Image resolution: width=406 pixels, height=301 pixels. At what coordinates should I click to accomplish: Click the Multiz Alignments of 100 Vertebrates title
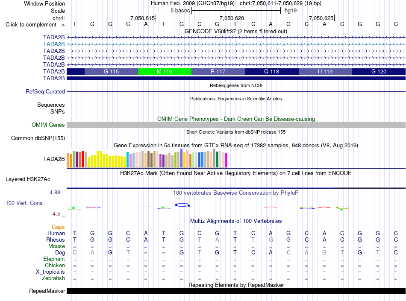pos(236,221)
